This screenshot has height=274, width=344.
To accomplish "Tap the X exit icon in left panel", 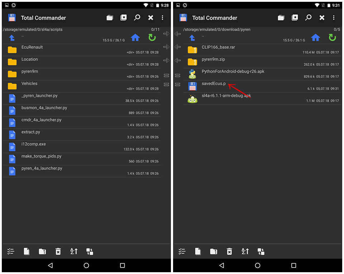I will 150,18.
